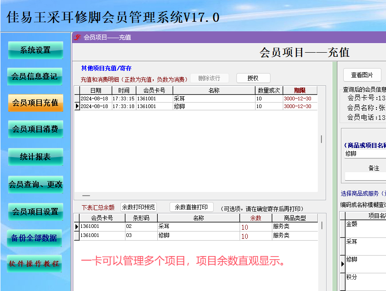Click the 授权 button

[253, 78]
